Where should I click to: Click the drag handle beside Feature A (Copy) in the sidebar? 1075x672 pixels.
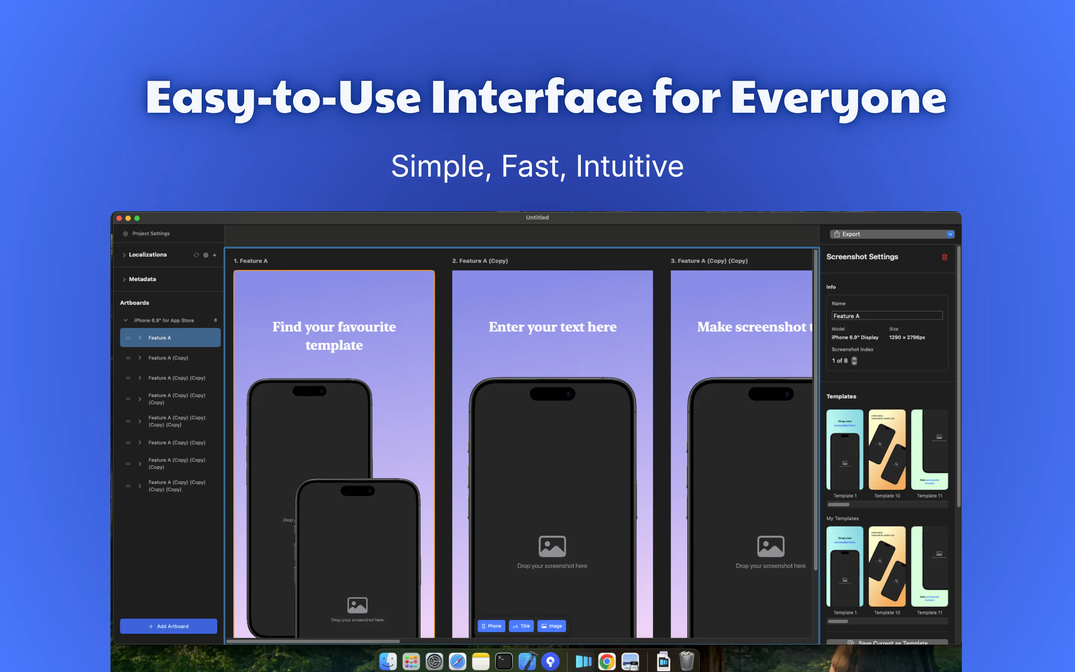click(x=128, y=358)
